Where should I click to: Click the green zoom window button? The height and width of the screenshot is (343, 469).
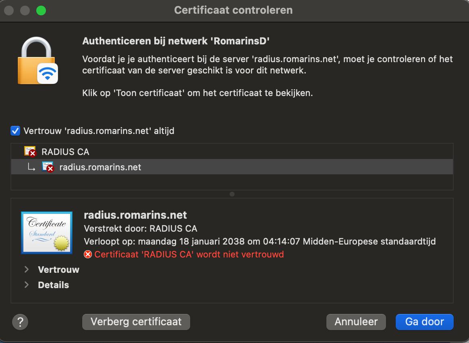click(x=41, y=10)
